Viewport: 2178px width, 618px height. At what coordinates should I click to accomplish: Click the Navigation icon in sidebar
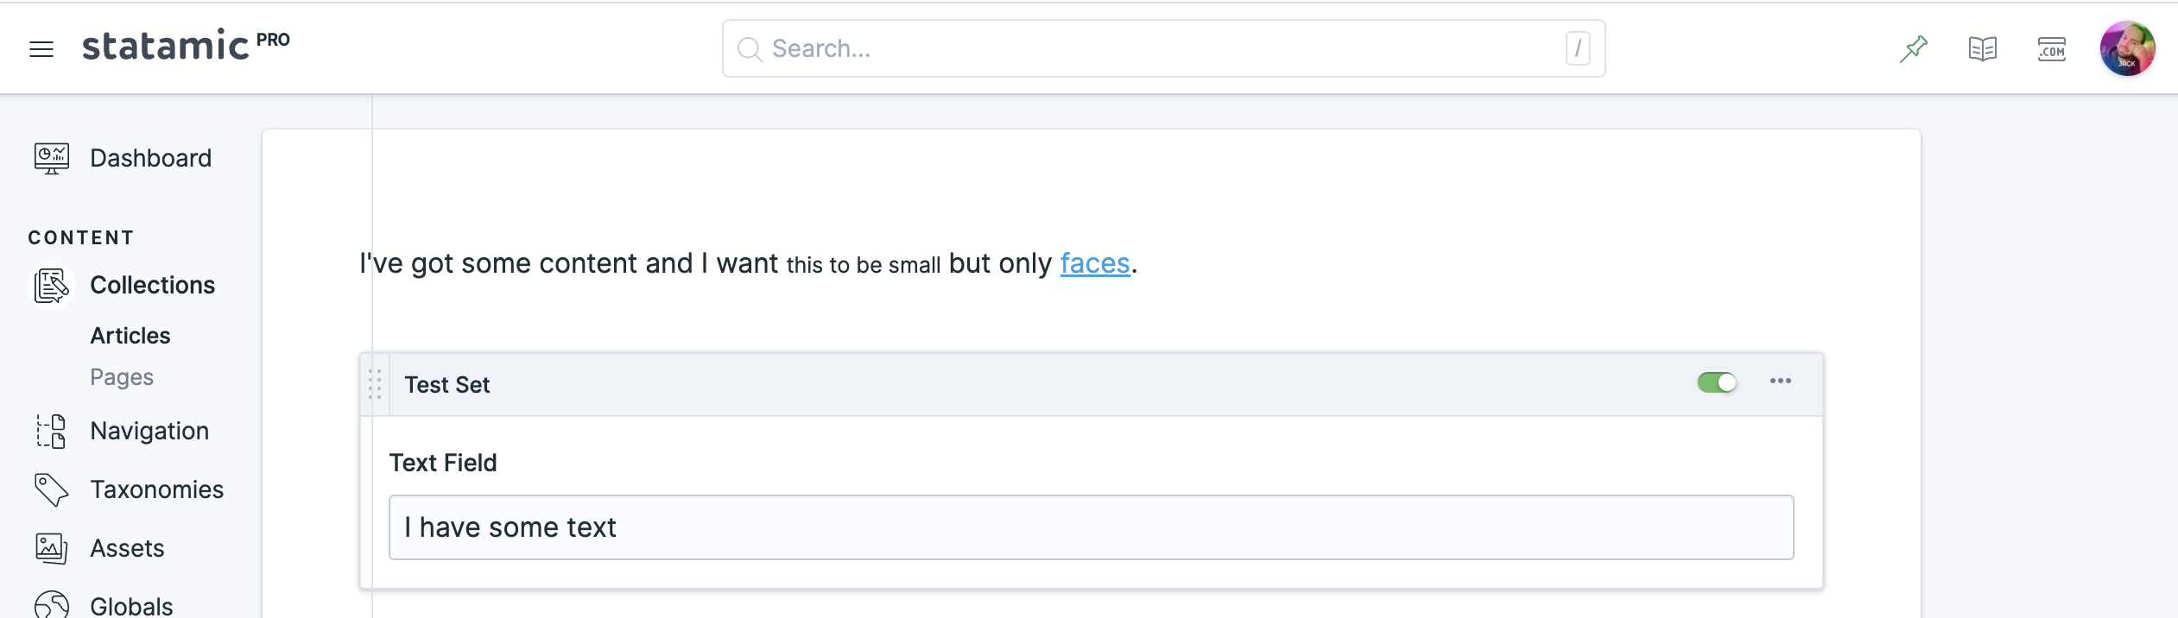point(52,431)
